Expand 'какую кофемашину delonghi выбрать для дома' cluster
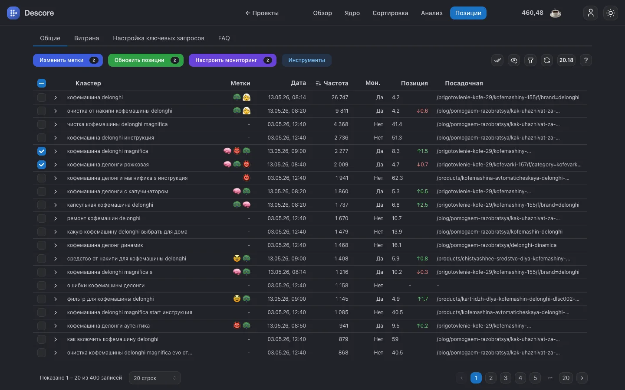The image size is (625, 390). pyautogui.click(x=56, y=232)
